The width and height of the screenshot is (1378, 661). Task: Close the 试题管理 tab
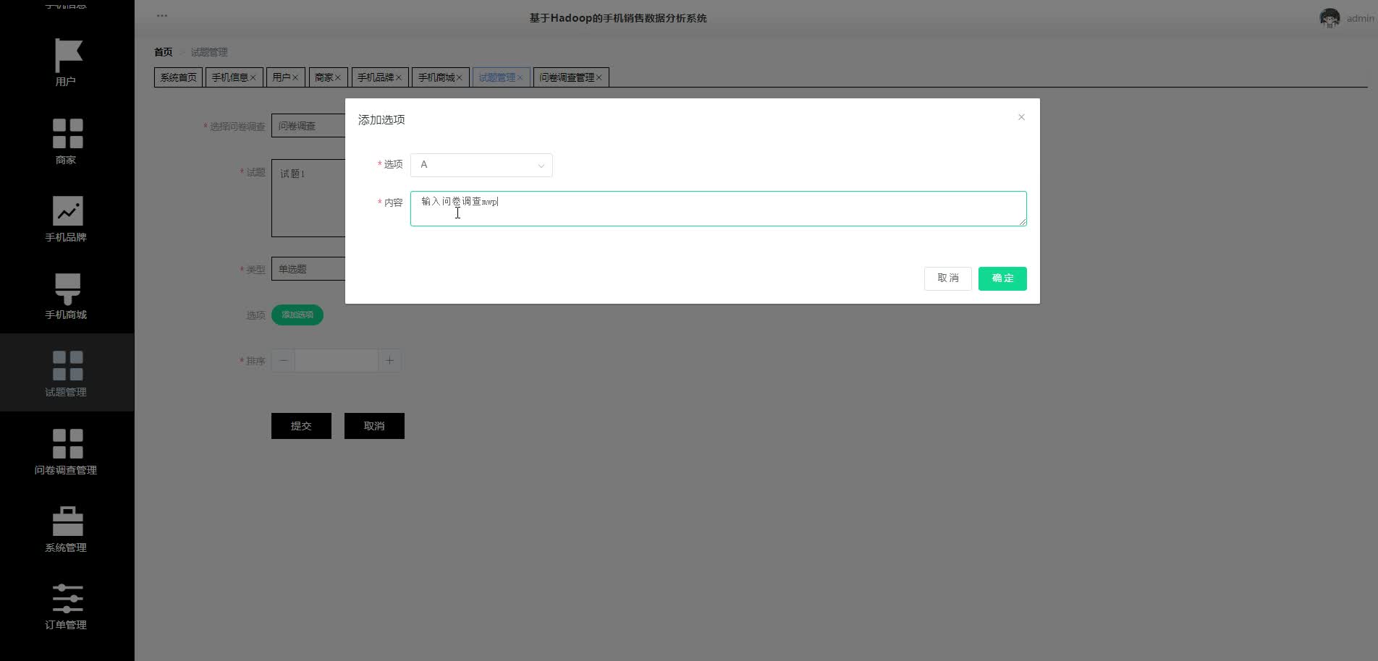point(520,78)
